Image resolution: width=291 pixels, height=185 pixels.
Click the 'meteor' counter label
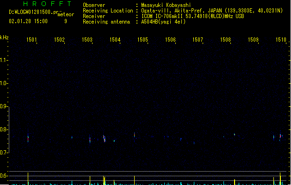pos(66,14)
